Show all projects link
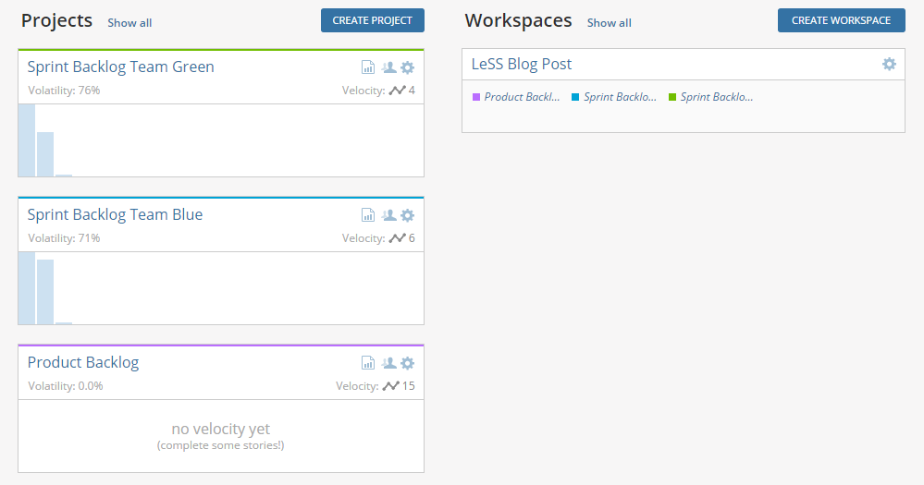The width and height of the screenshot is (924, 485). point(129,23)
